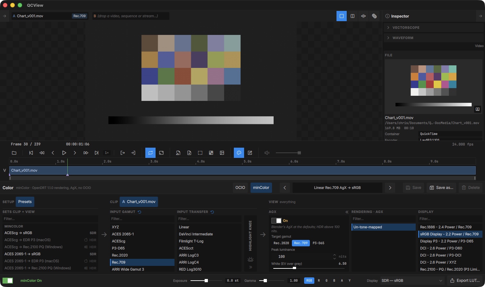Adjust the Exposure slider handle
This screenshot has width=485, height=287.
click(x=206, y=281)
